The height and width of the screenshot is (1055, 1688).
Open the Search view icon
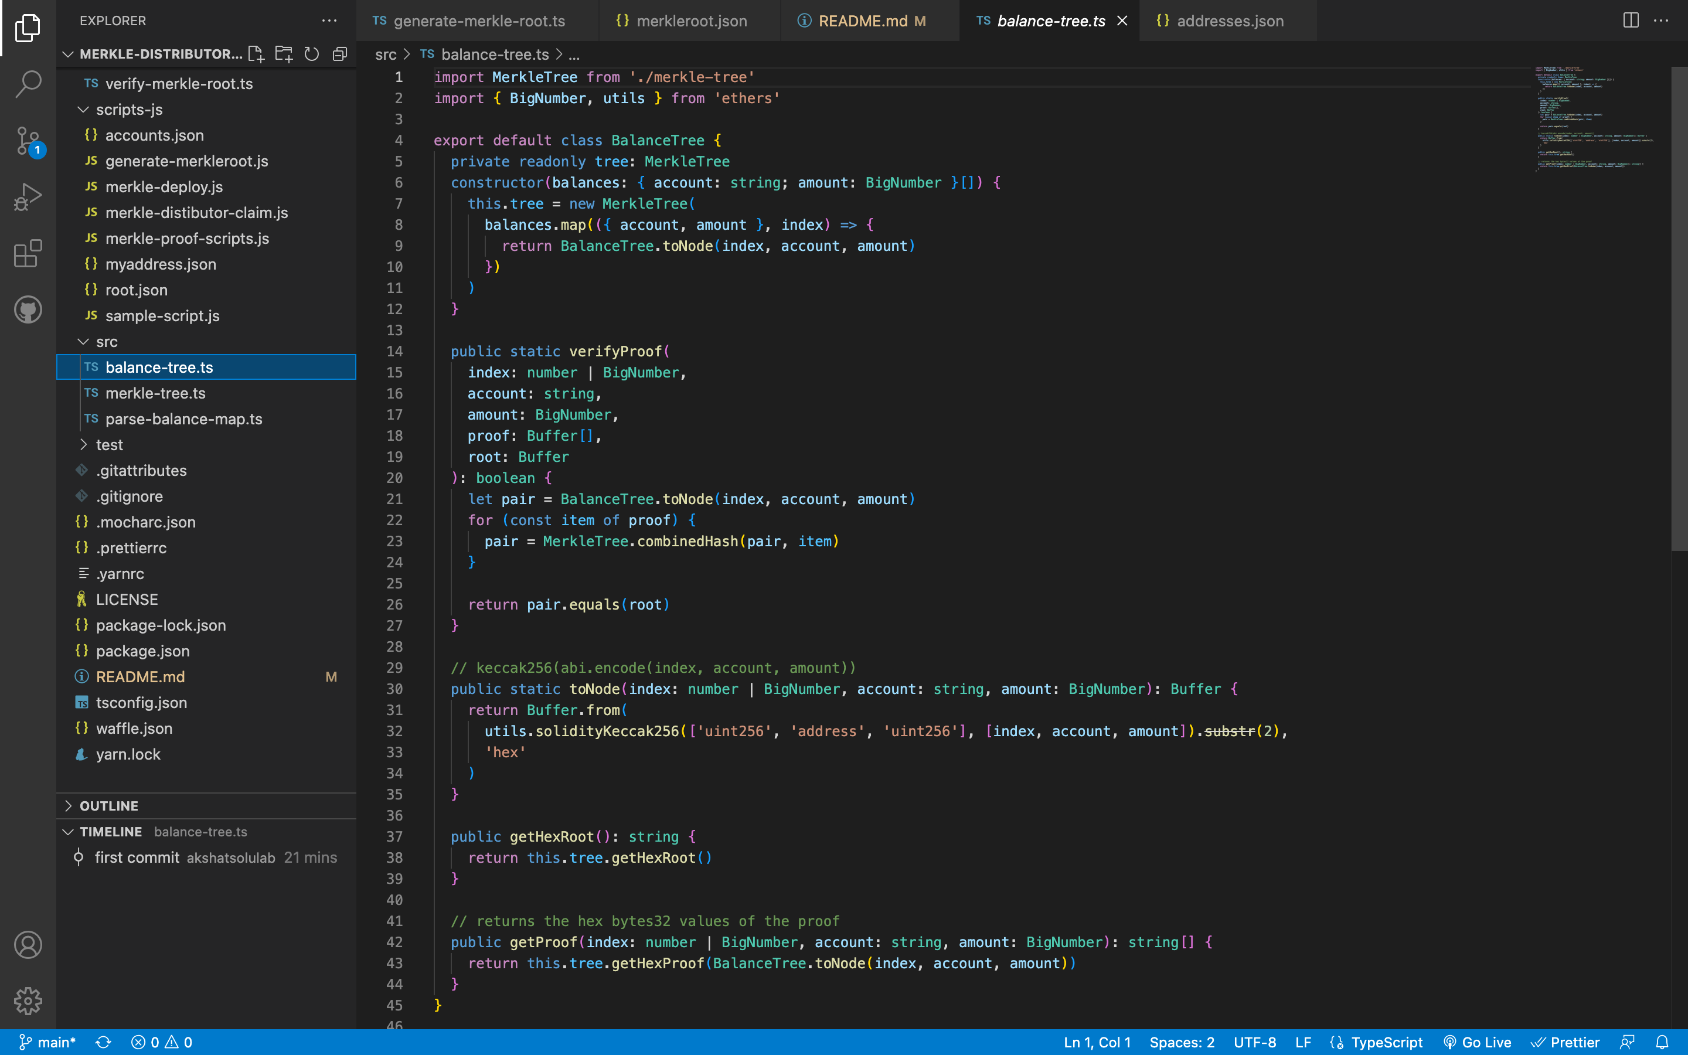pyautogui.click(x=28, y=84)
